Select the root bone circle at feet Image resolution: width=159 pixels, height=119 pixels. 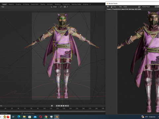(x=62, y=97)
